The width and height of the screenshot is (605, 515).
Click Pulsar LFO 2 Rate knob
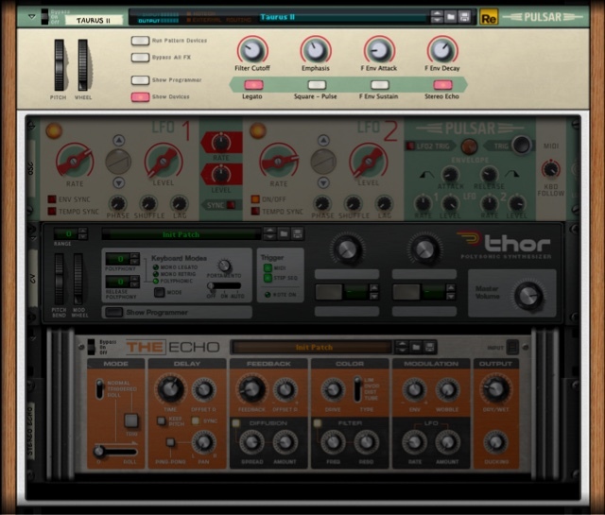pos(278,162)
